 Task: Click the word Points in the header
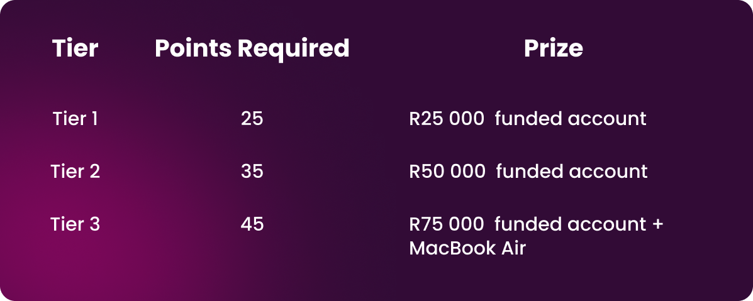pos(193,48)
